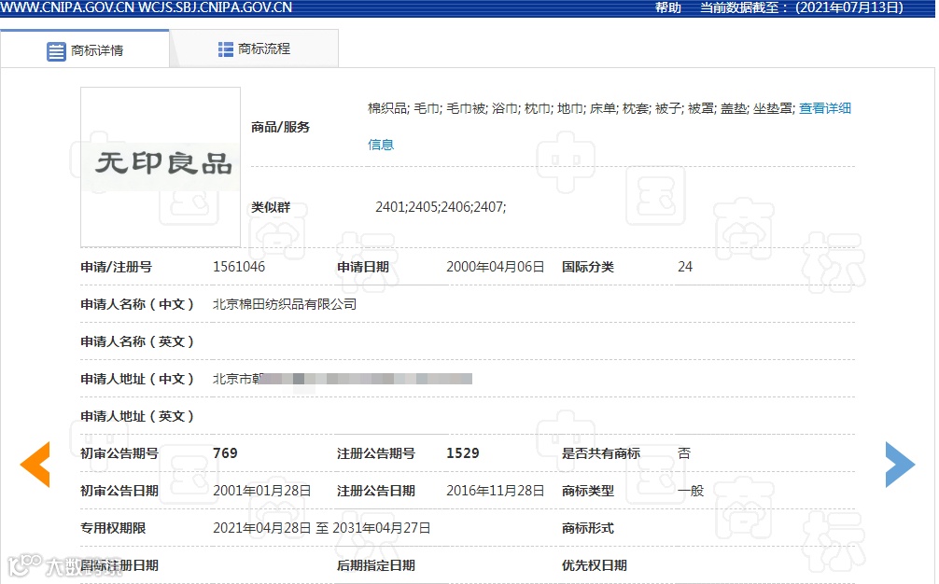Click the 类似群 label
This screenshot has width=939, height=584.
[271, 207]
